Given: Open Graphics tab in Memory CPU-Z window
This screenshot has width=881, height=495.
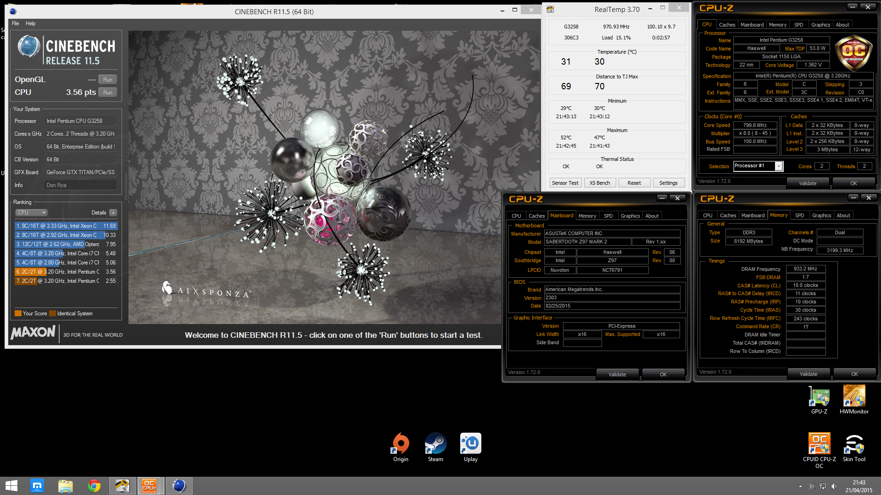Looking at the screenshot, I should coord(821,215).
